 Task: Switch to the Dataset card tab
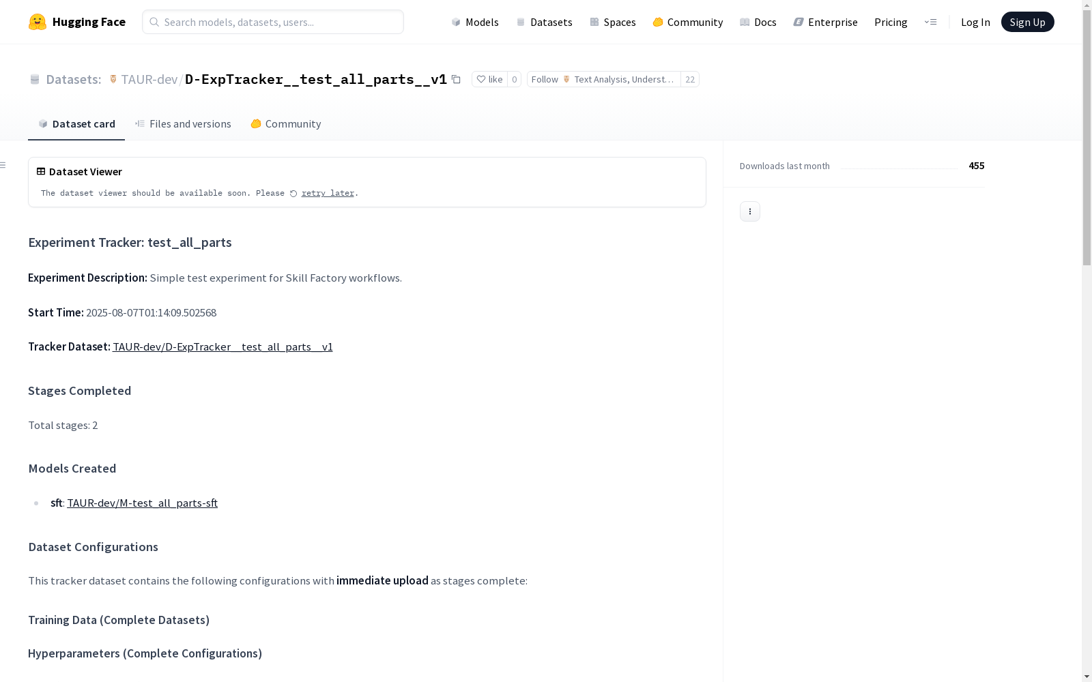click(76, 123)
